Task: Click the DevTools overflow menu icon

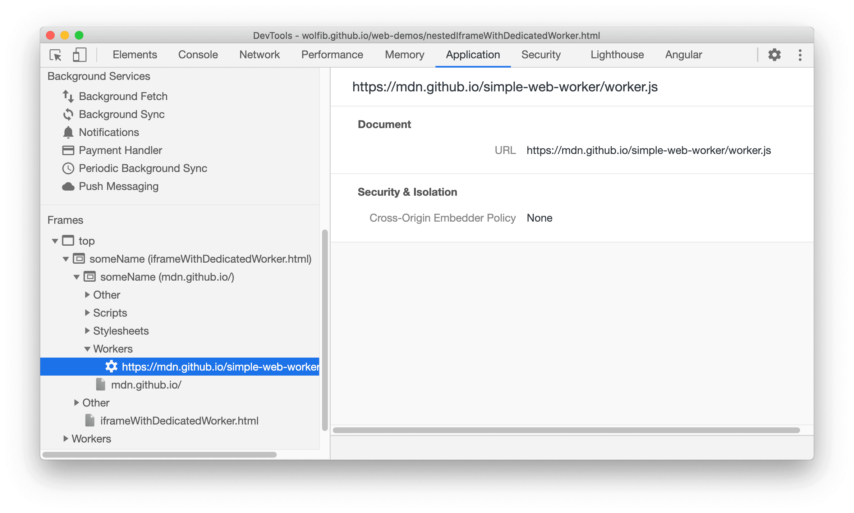Action: pyautogui.click(x=799, y=55)
